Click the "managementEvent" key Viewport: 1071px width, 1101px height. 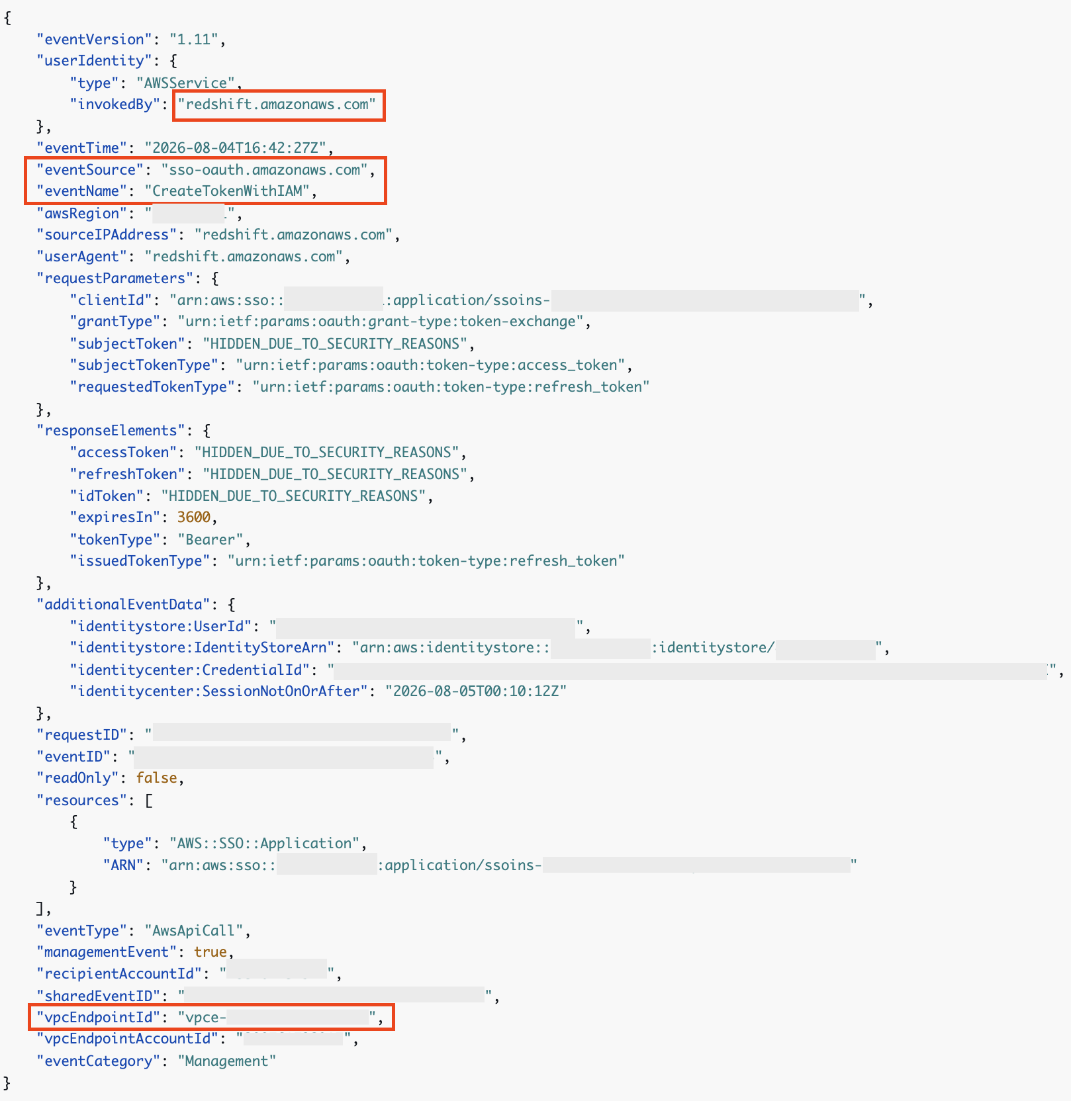click(107, 952)
